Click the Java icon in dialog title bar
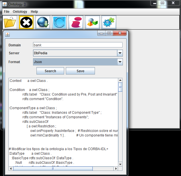Viewport: 181px width, 176px height. click(x=7, y=34)
